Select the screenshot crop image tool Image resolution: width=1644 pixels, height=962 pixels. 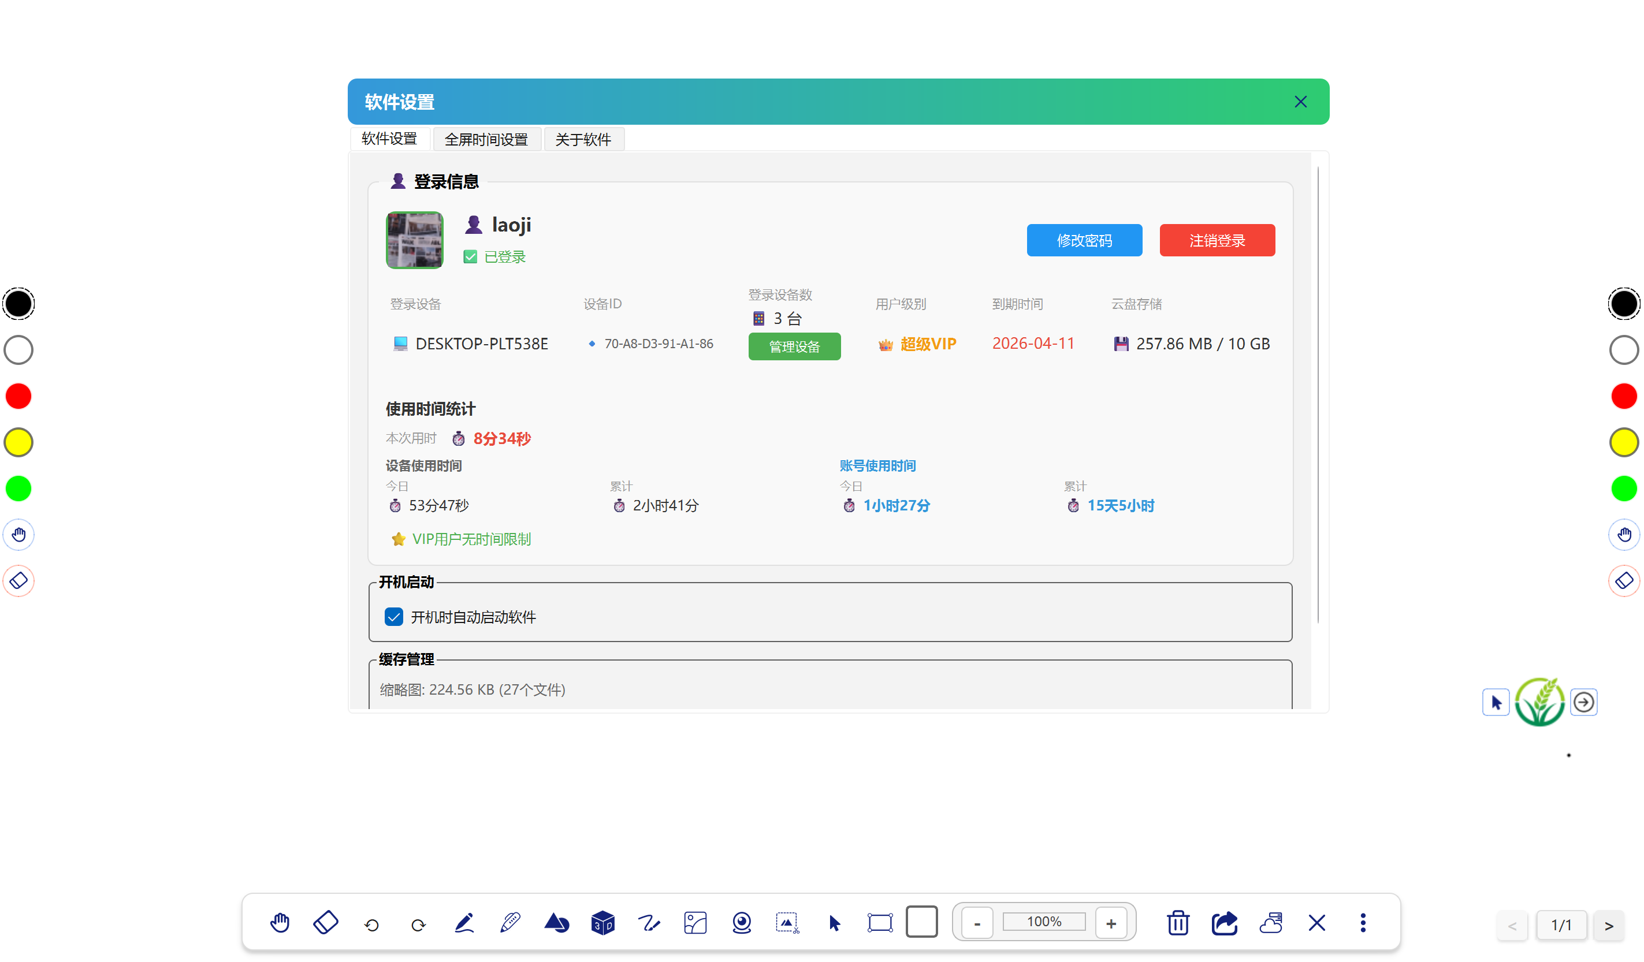pos(787,922)
